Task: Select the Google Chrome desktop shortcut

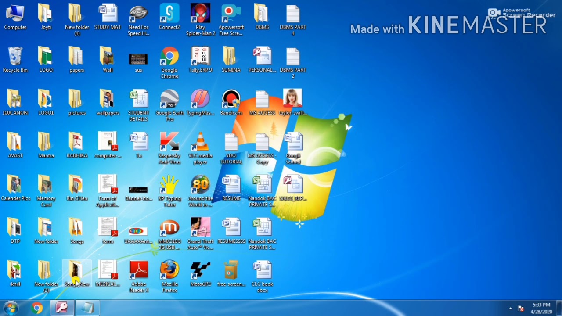Action: (x=169, y=63)
